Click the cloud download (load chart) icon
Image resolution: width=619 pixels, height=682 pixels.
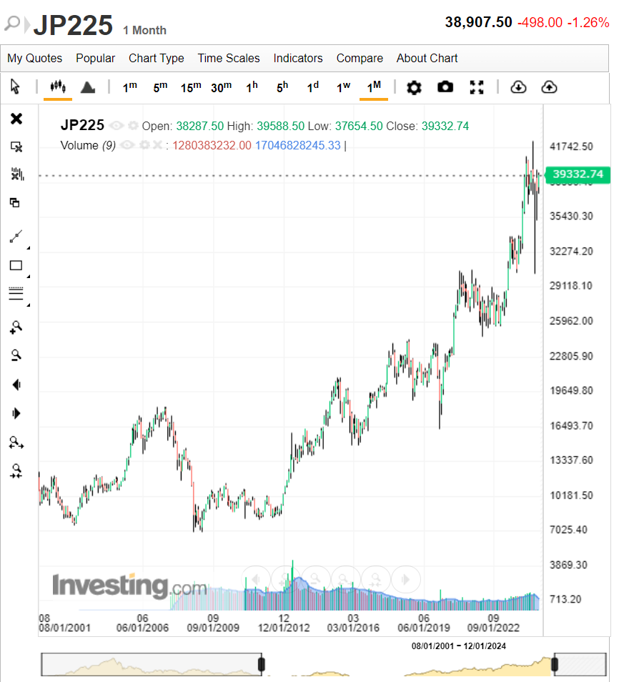pyautogui.click(x=518, y=87)
